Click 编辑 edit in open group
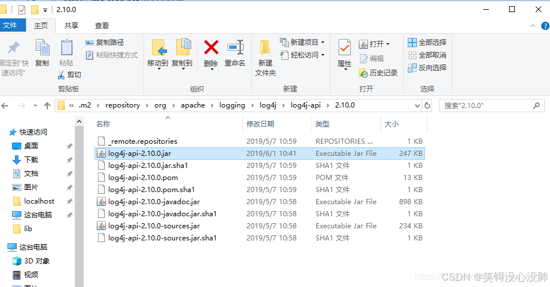This screenshot has width=550, height=287. coord(372,59)
